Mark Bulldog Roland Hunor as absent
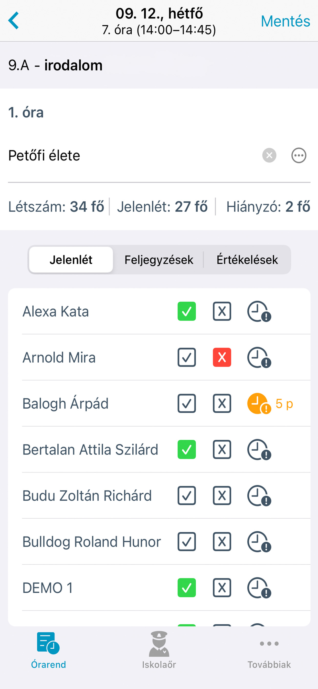The image size is (318, 689). click(222, 542)
